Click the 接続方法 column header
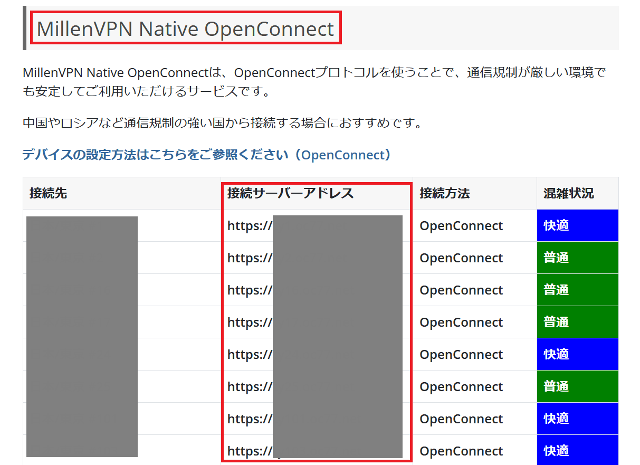 [444, 193]
